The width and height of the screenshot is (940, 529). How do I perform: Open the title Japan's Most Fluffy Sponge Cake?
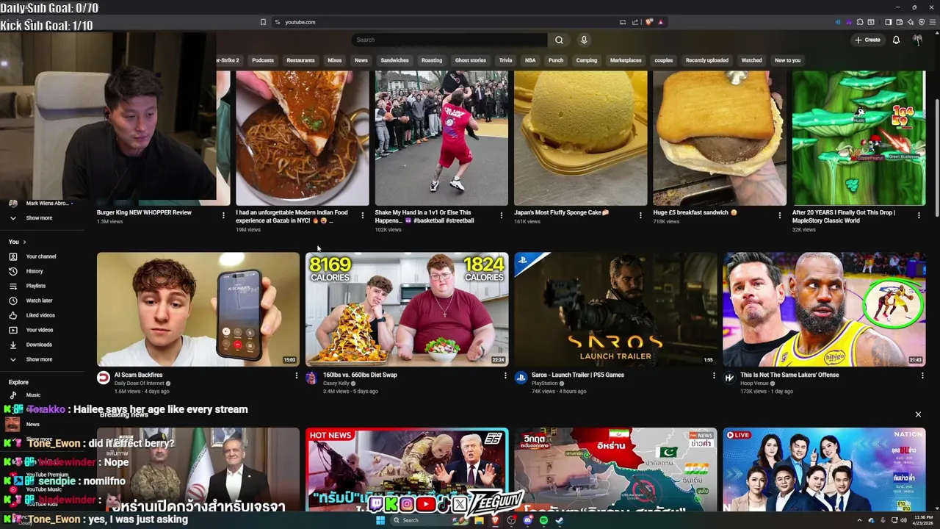click(562, 212)
